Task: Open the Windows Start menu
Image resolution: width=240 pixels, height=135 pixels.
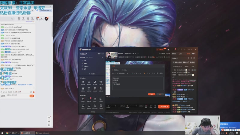Action: (2, 133)
